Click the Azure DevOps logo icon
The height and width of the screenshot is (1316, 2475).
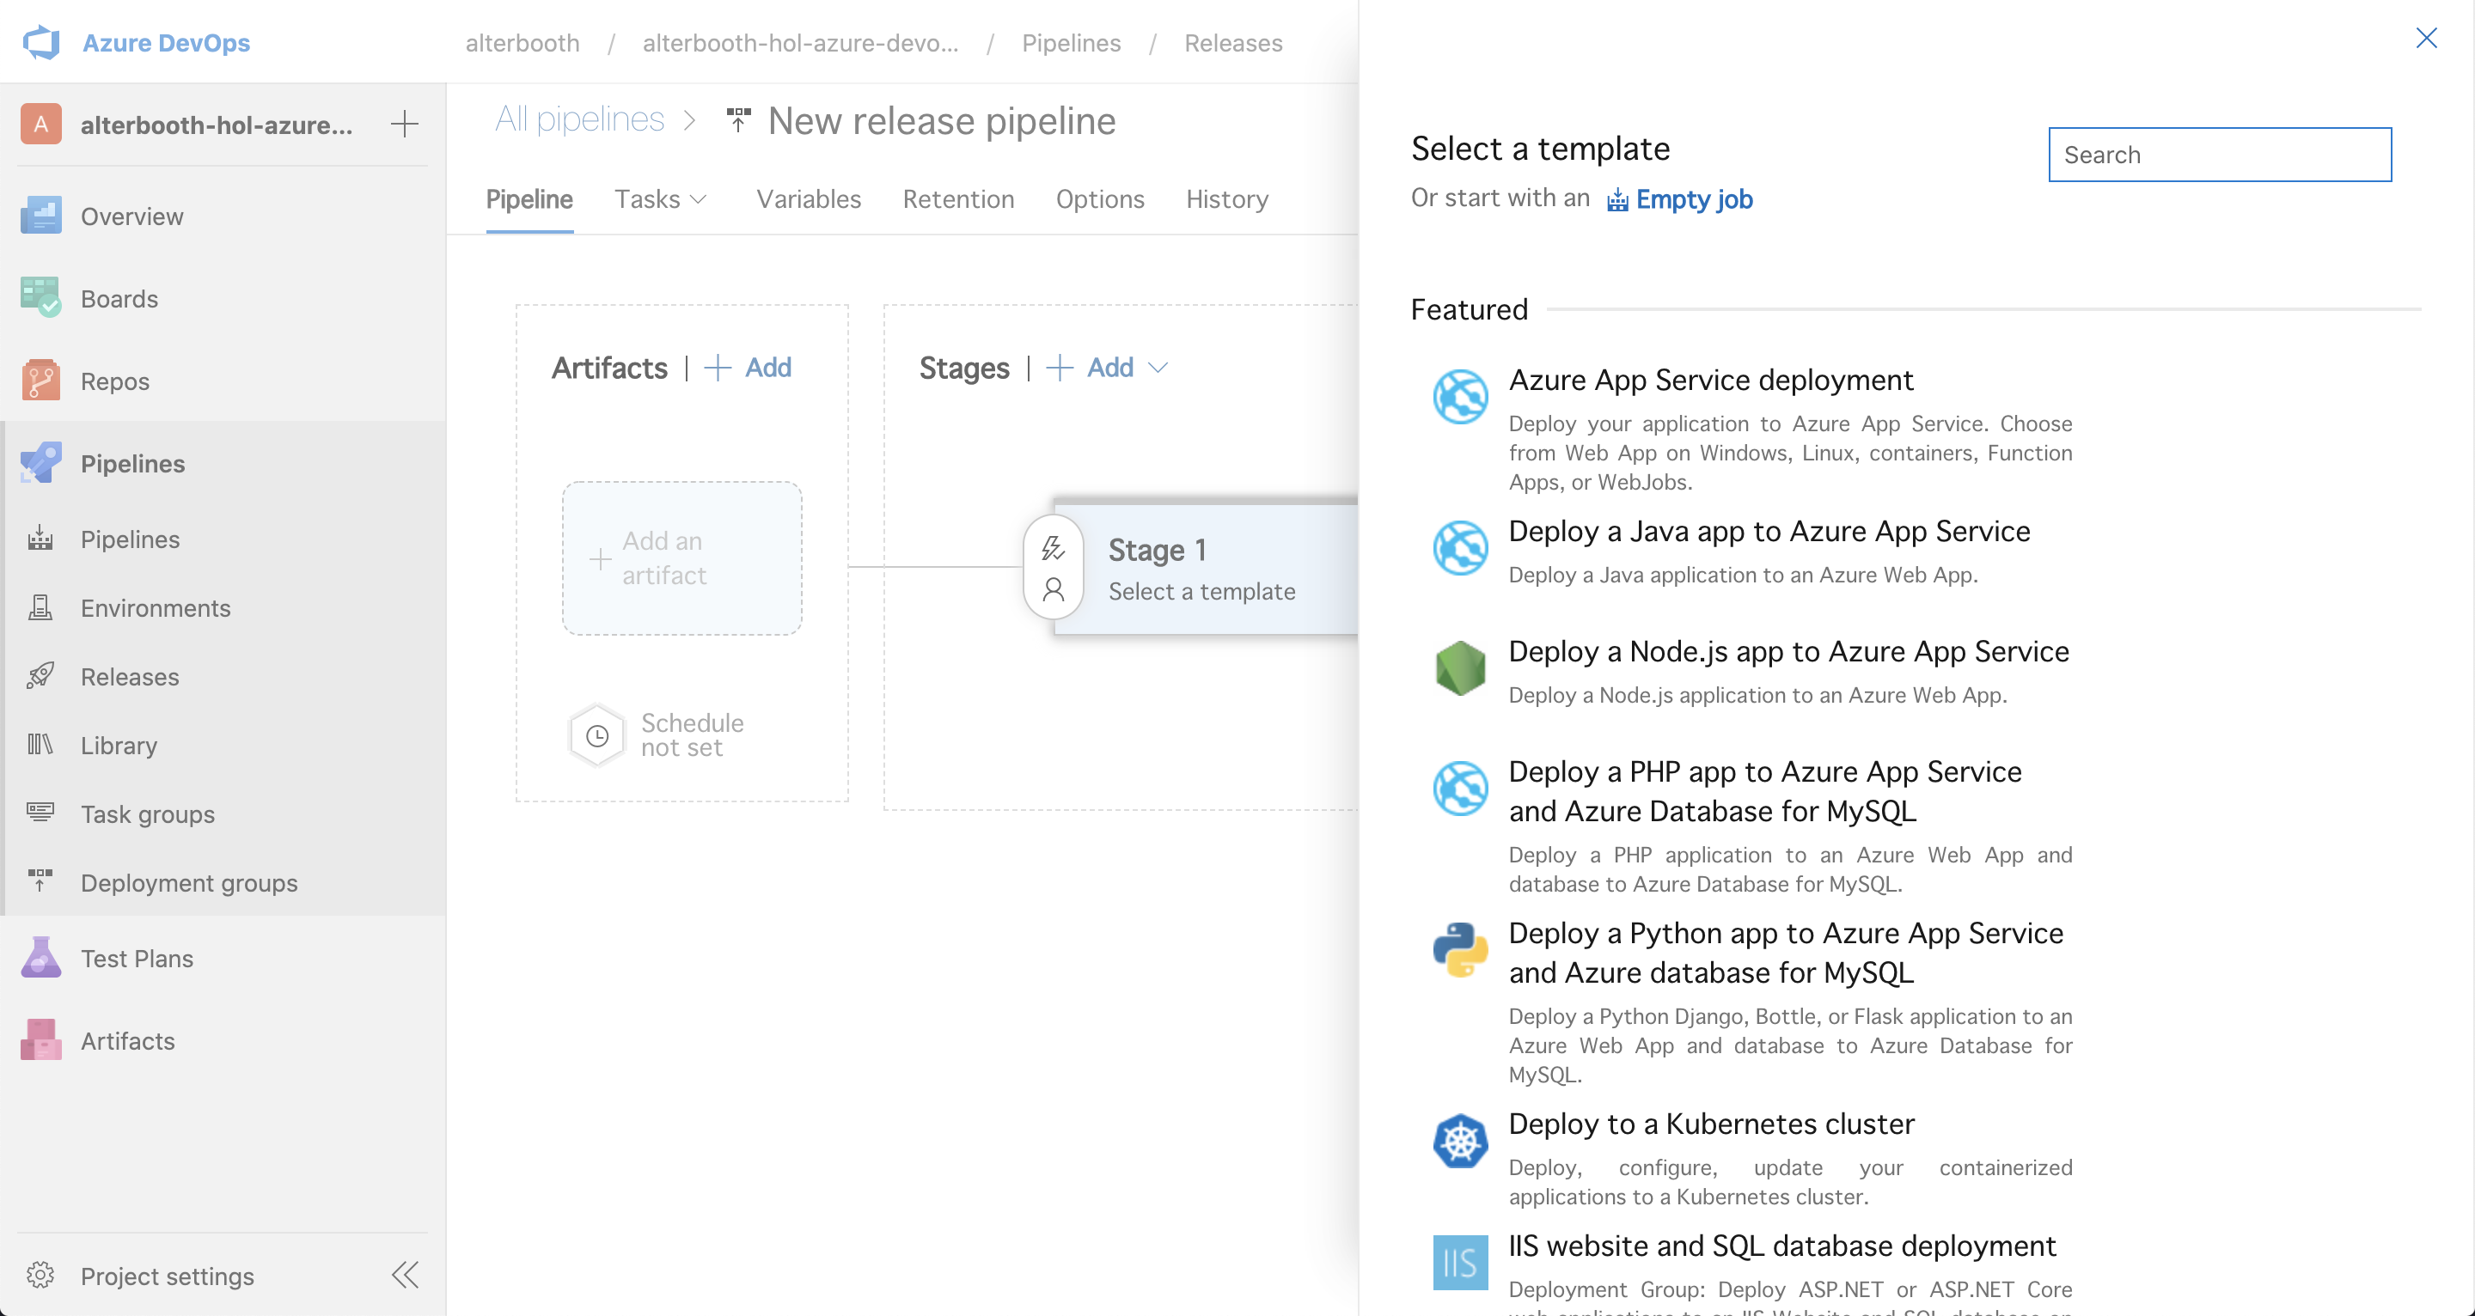coord(41,42)
